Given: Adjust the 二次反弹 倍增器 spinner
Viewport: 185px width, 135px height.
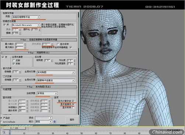Looking at the screenshot, I should 20,80.
